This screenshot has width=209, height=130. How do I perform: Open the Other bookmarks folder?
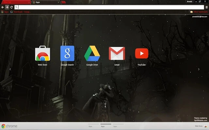(x=199, y=12)
